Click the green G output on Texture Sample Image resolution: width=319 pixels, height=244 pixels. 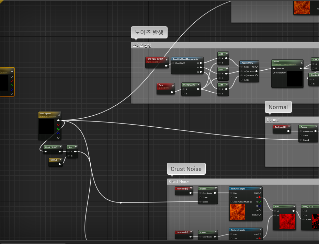[x=260, y=202]
